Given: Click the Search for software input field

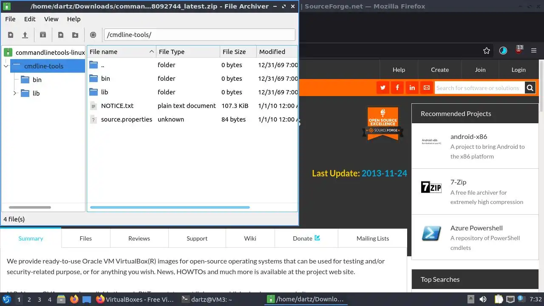Looking at the screenshot, I should point(479,88).
